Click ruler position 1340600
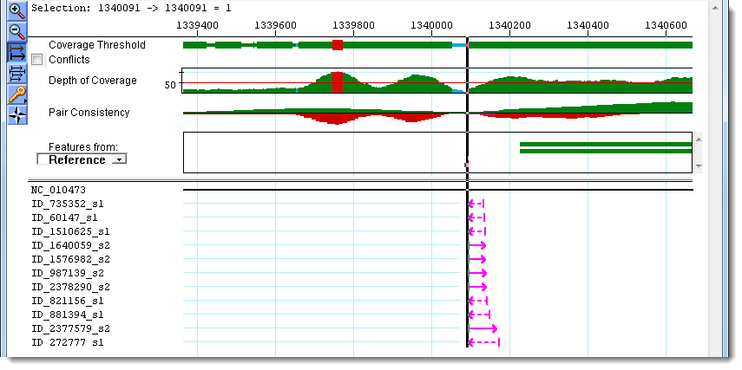 [666, 24]
